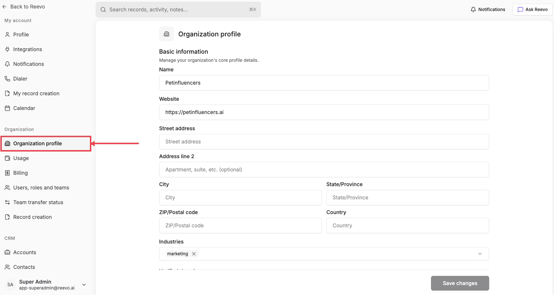The width and height of the screenshot is (554, 295).
Task: Click the Save changes button
Action: point(460,283)
